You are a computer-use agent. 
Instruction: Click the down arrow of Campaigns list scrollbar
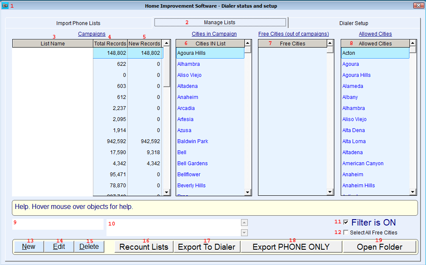click(167, 192)
